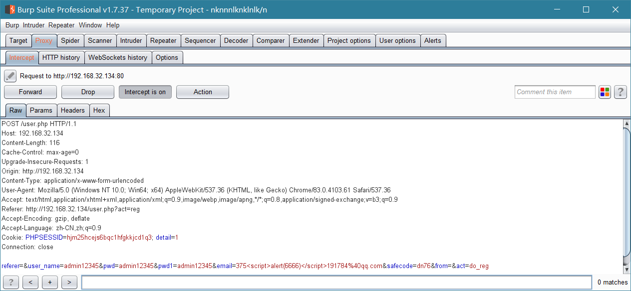Click the search text input field
This screenshot has height=291, width=631.
(x=337, y=282)
